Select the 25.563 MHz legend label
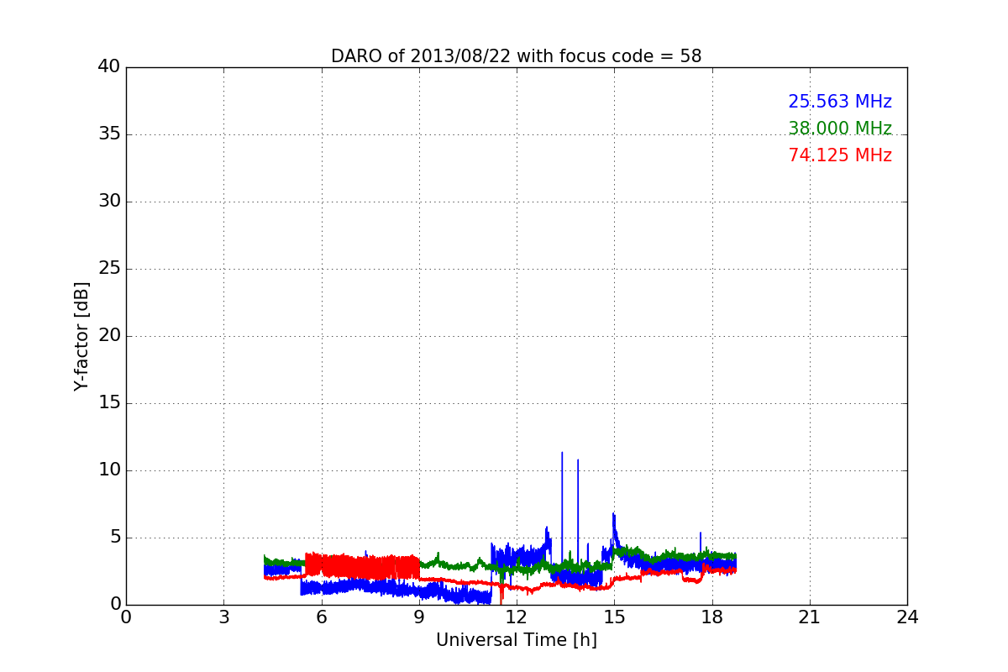 pyautogui.click(x=840, y=102)
